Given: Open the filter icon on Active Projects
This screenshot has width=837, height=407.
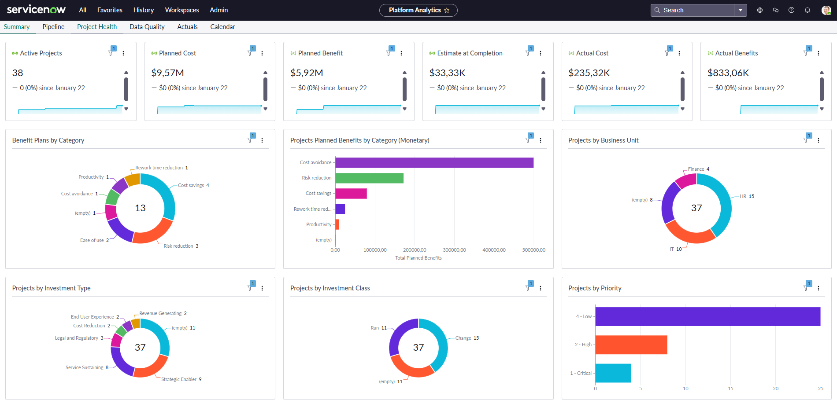Looking at the screenshot, I should click(111, 53).
